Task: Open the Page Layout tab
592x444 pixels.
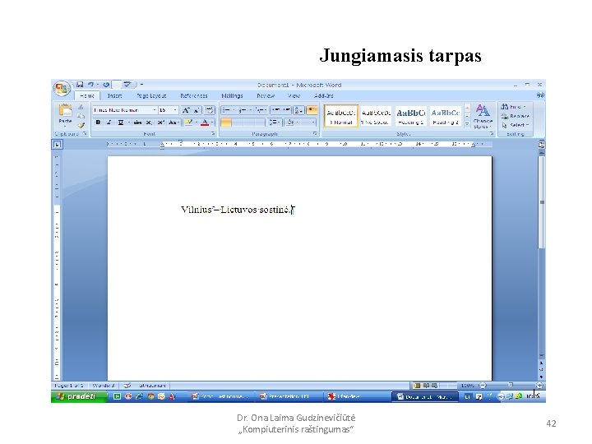Action: [x=151, y=96]
